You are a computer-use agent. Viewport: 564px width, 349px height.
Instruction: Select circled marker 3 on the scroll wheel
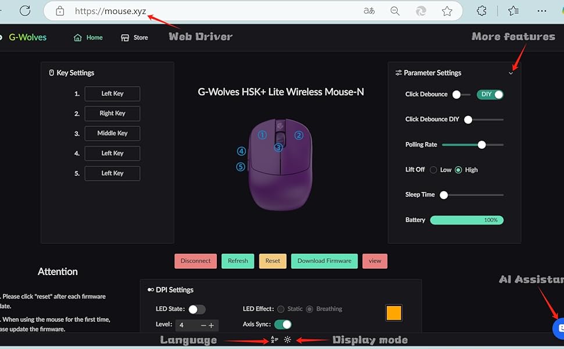click(x=279, y=147)
